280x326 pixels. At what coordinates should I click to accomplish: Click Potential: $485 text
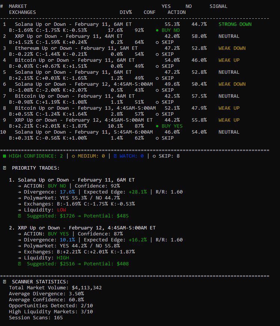click(x=106, y=216)
